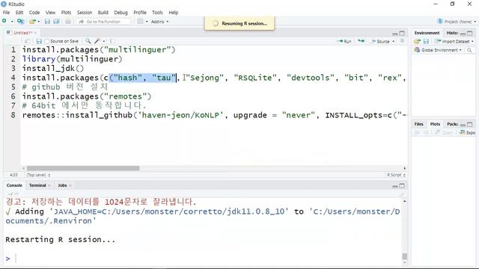Switch to the Files tab

click(419, 124)
